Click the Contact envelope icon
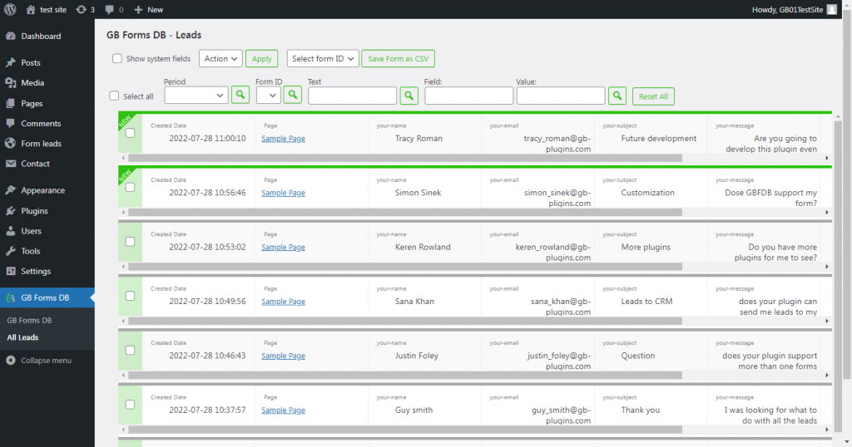852x447 pixels. coord(10,164)
